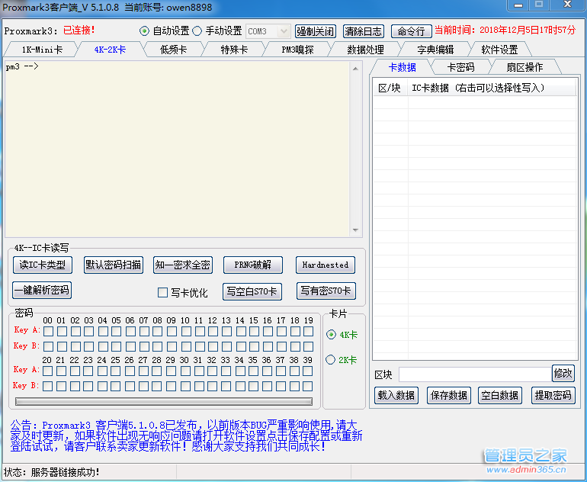The width and height of the screenshot is (587, 482).
Task: Click the 已连接! connection status text
Action: click(79, 31)
